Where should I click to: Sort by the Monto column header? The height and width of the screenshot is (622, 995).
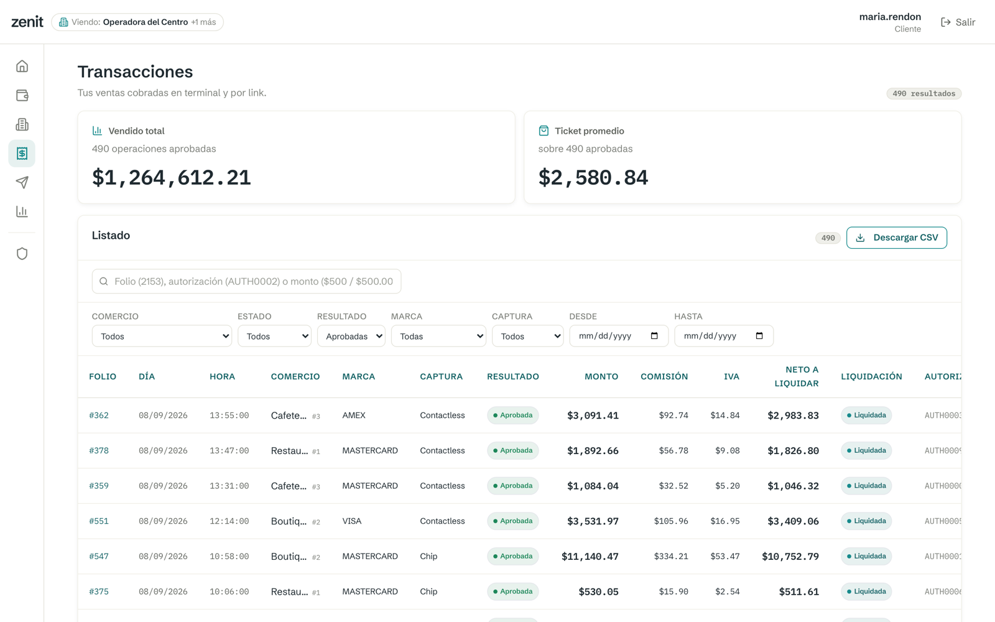click(x=601, y=376)
